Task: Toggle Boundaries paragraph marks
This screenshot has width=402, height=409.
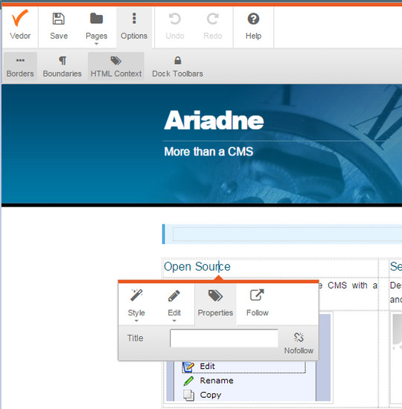Action: point(63,66)
